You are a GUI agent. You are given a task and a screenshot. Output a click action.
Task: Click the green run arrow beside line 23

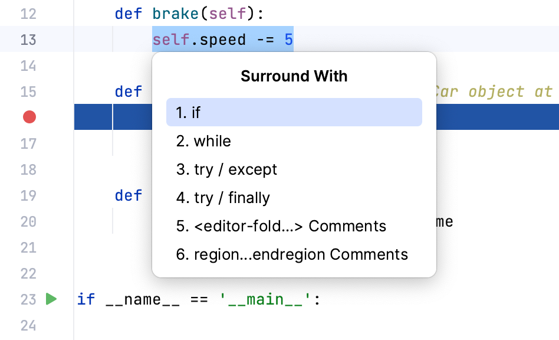(x=51, y=299)
